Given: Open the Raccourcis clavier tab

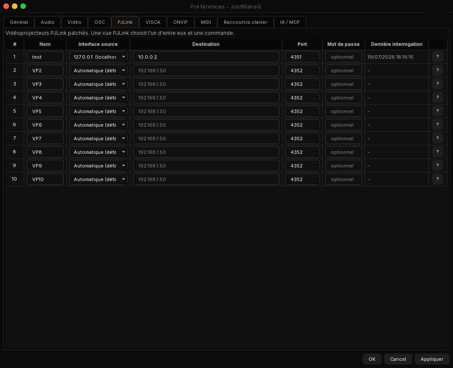Looking at the screenshot, I should [x=245, y=22].
